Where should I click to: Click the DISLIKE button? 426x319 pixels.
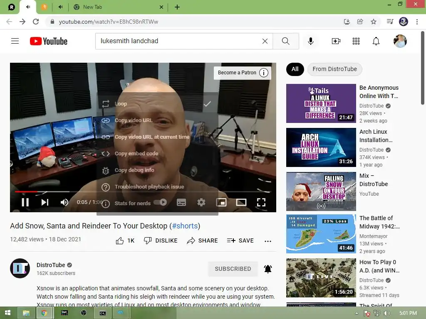coord(161,240)
